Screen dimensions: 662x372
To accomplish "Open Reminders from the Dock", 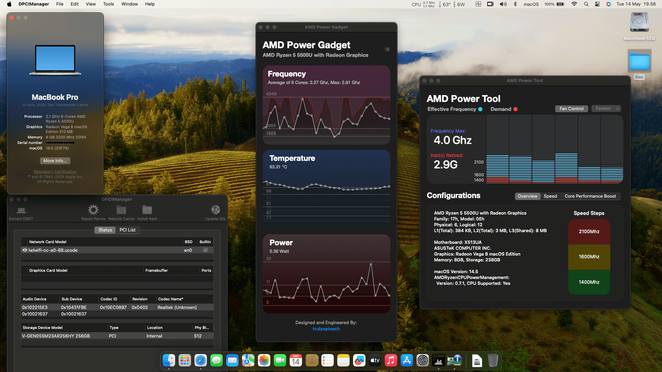I will (x=328, y=361).
